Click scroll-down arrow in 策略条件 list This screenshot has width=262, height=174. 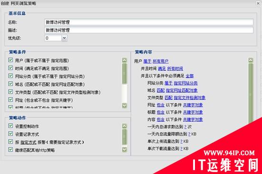coord(125,106)
